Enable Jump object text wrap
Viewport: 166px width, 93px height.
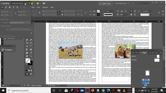click(13, 7)
